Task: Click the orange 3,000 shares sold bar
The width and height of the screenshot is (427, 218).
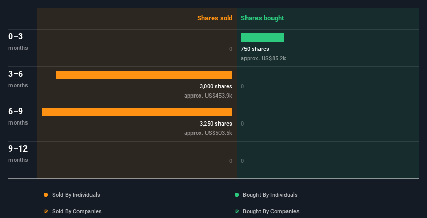Action: 144,75
